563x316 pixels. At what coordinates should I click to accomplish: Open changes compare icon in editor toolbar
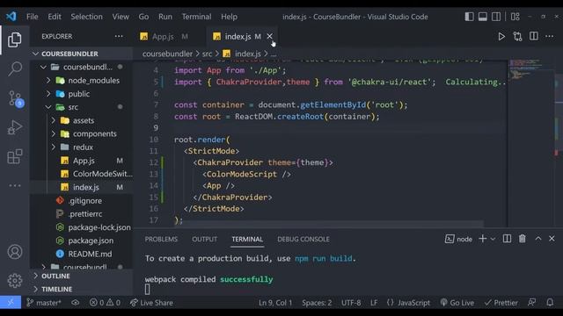tap(517, 37)
